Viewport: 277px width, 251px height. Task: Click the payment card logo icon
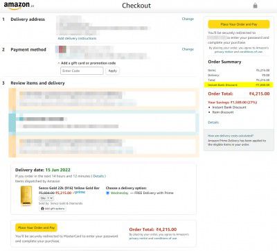(62, 49)
